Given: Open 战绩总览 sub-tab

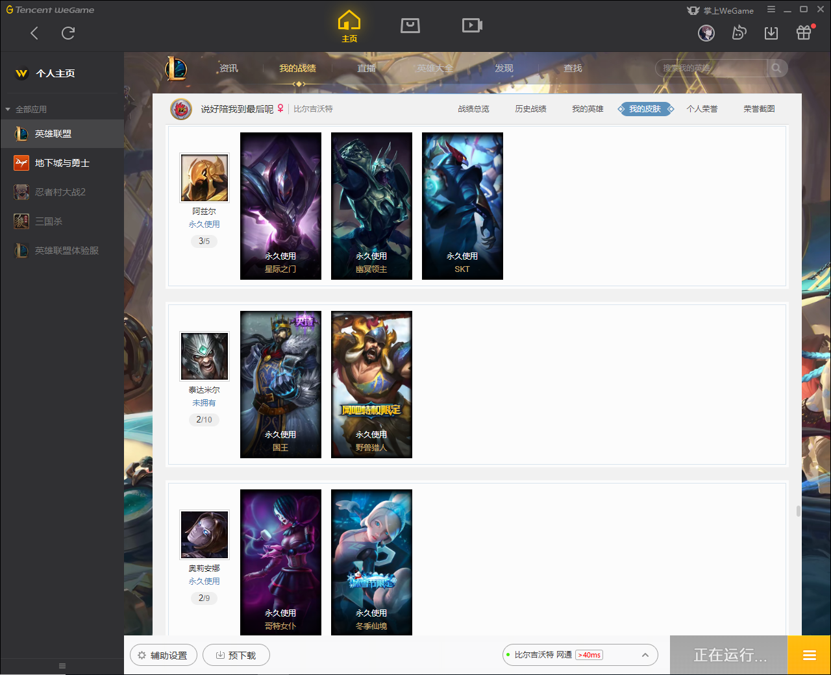Looking at the screenshot, I should point(473,109).
